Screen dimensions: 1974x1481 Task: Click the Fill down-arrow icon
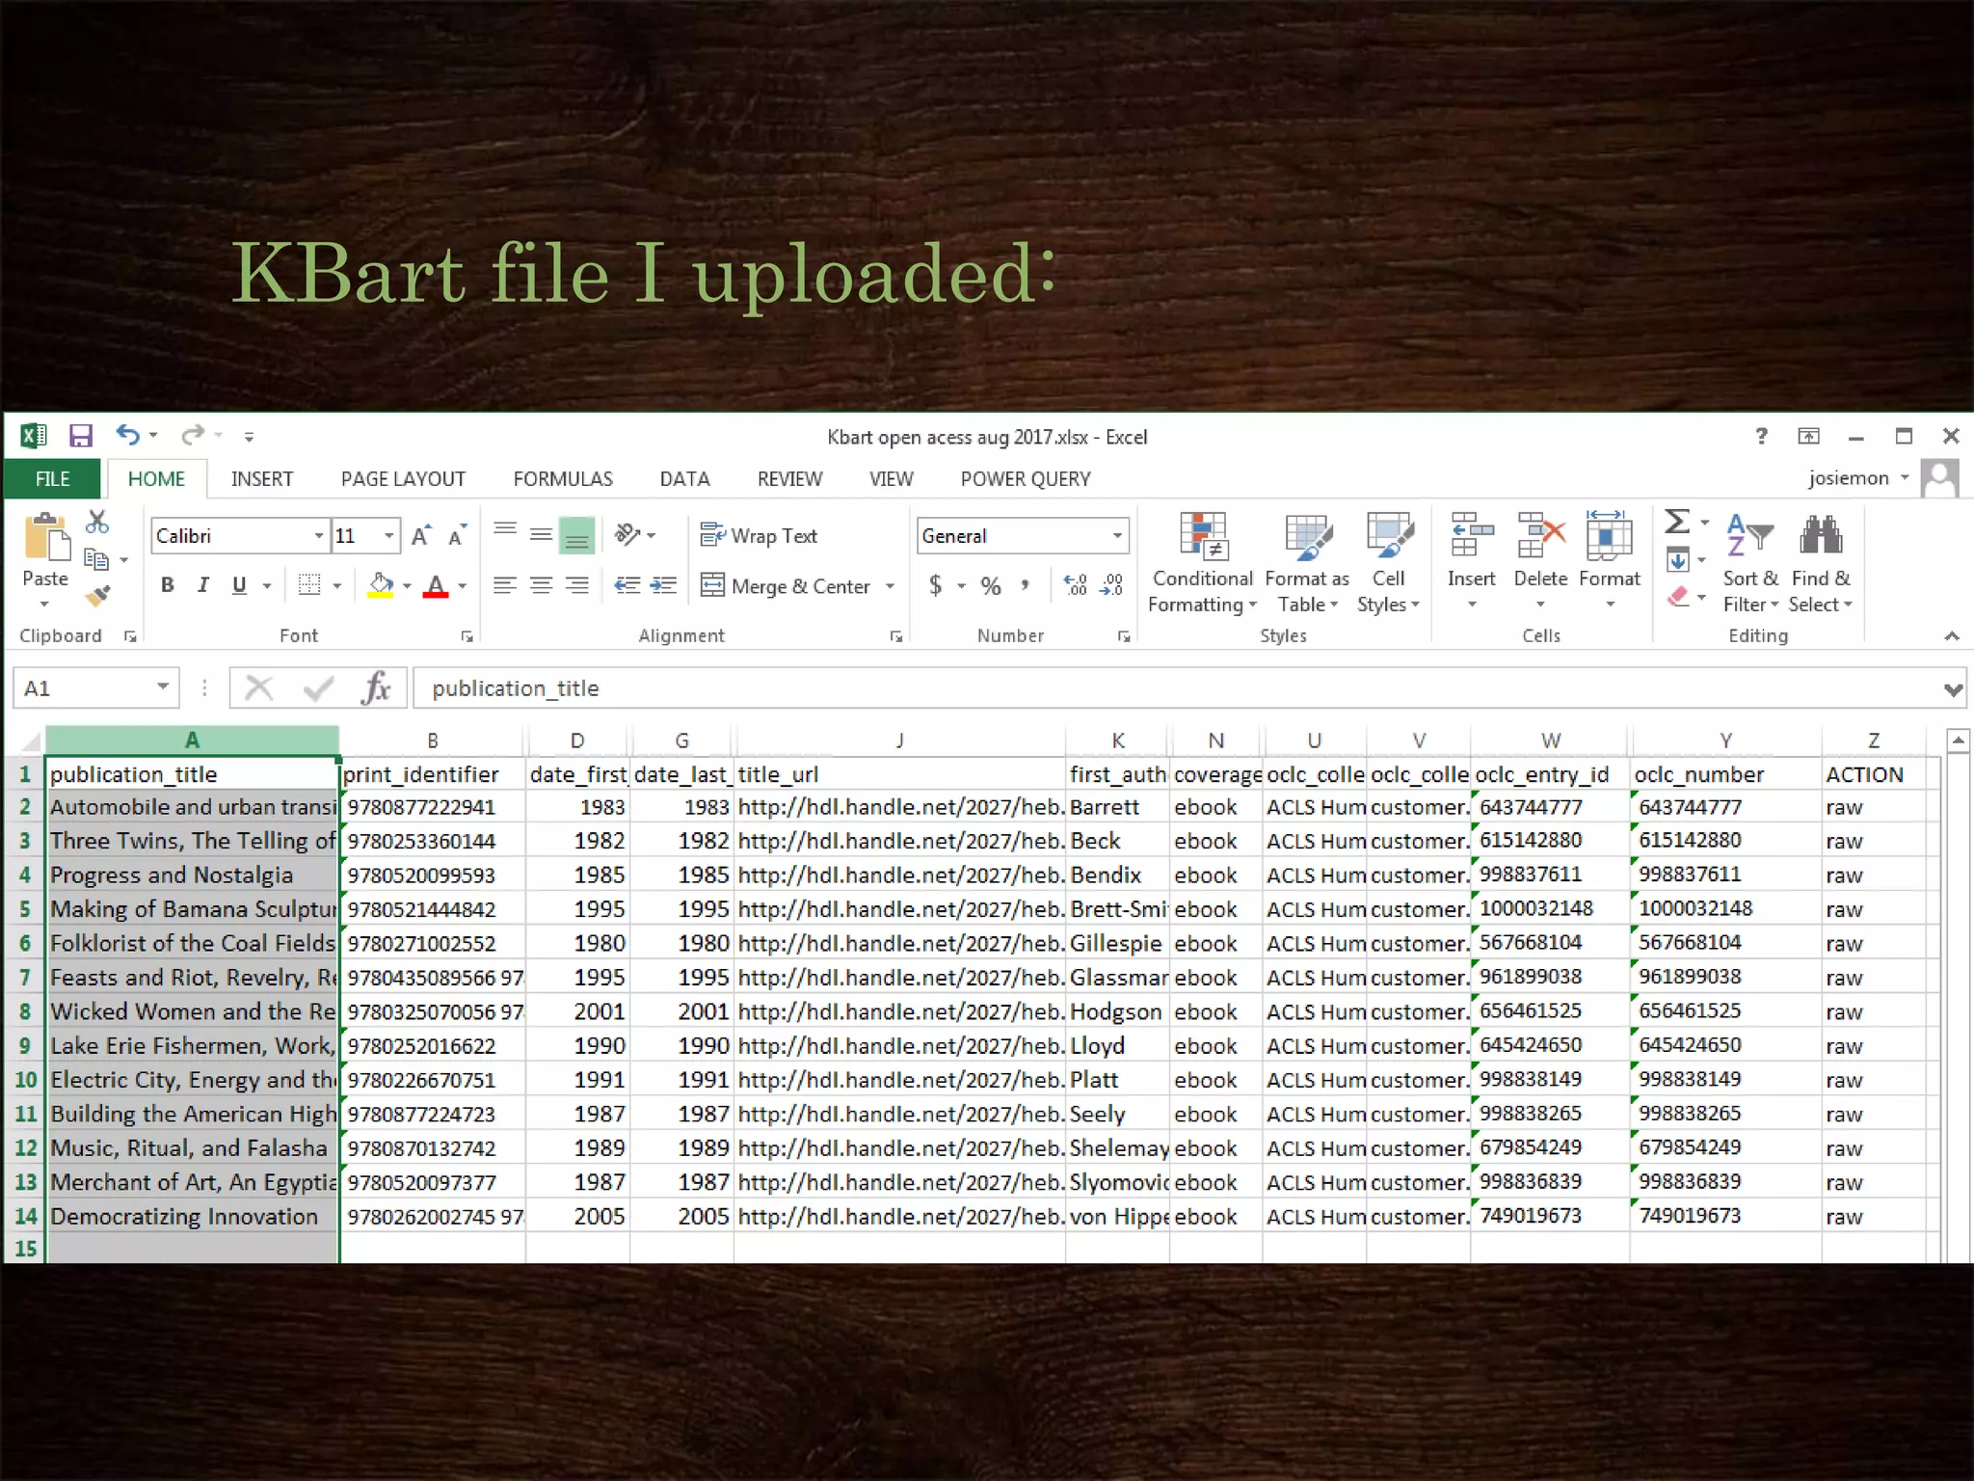coord(1677,560)
